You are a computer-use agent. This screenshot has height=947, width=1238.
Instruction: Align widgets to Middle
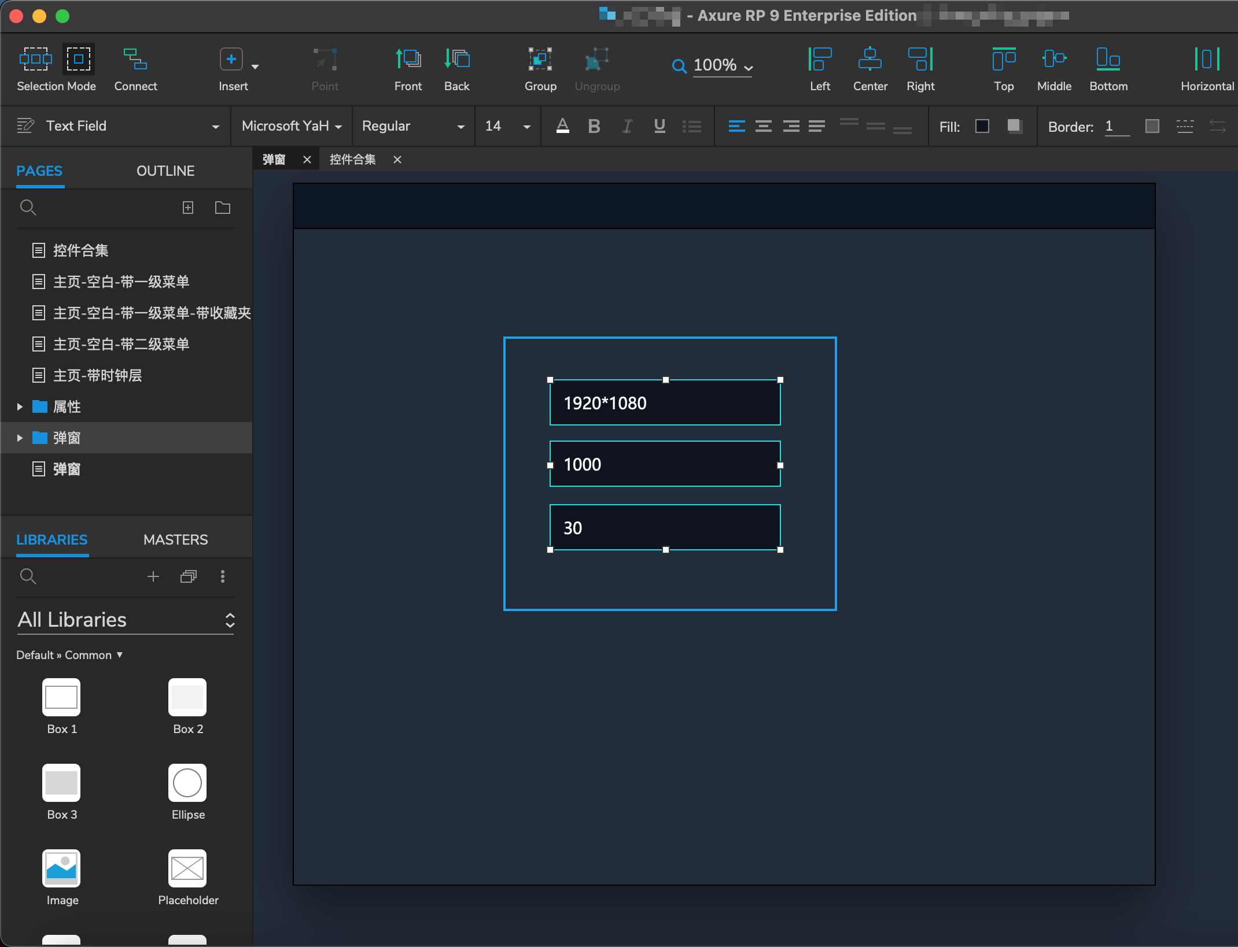click(1053, 60)
